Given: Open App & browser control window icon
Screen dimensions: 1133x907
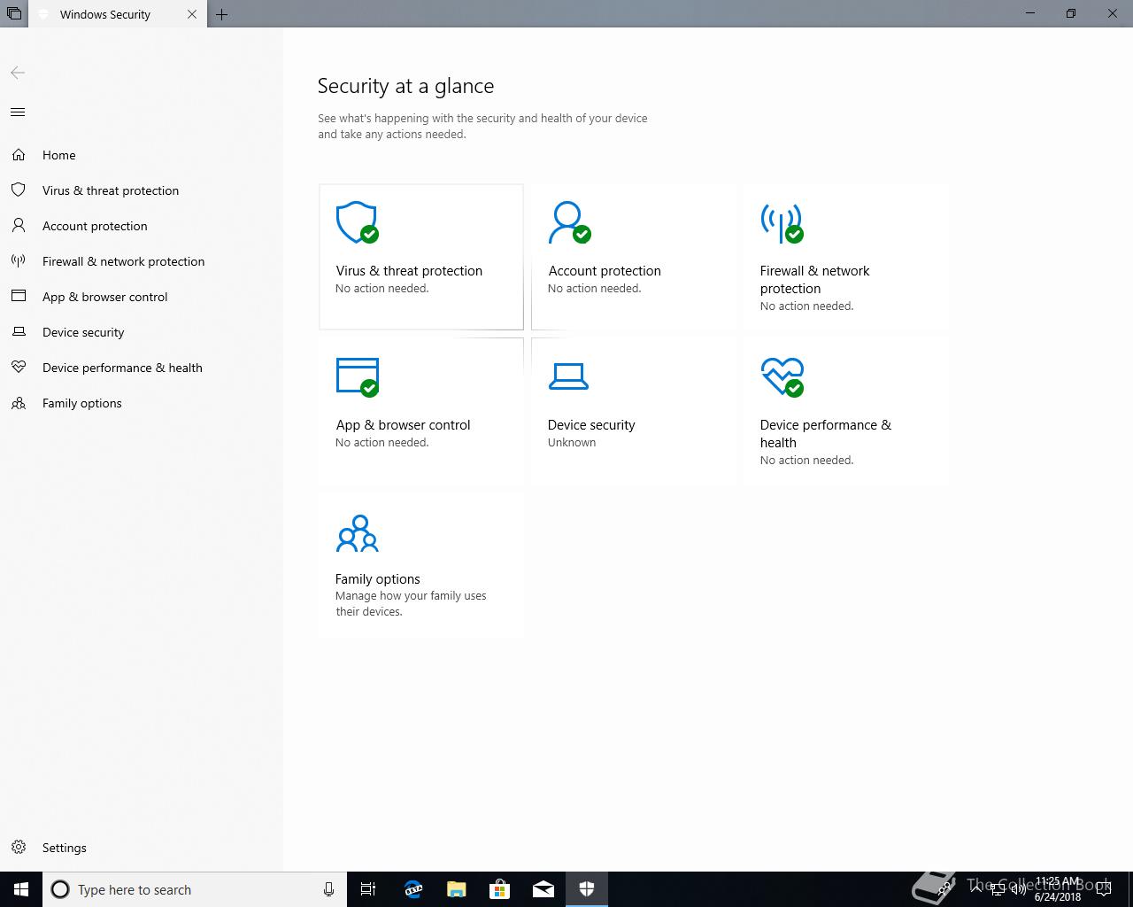Looking at the screenshot, I should 357,376.
